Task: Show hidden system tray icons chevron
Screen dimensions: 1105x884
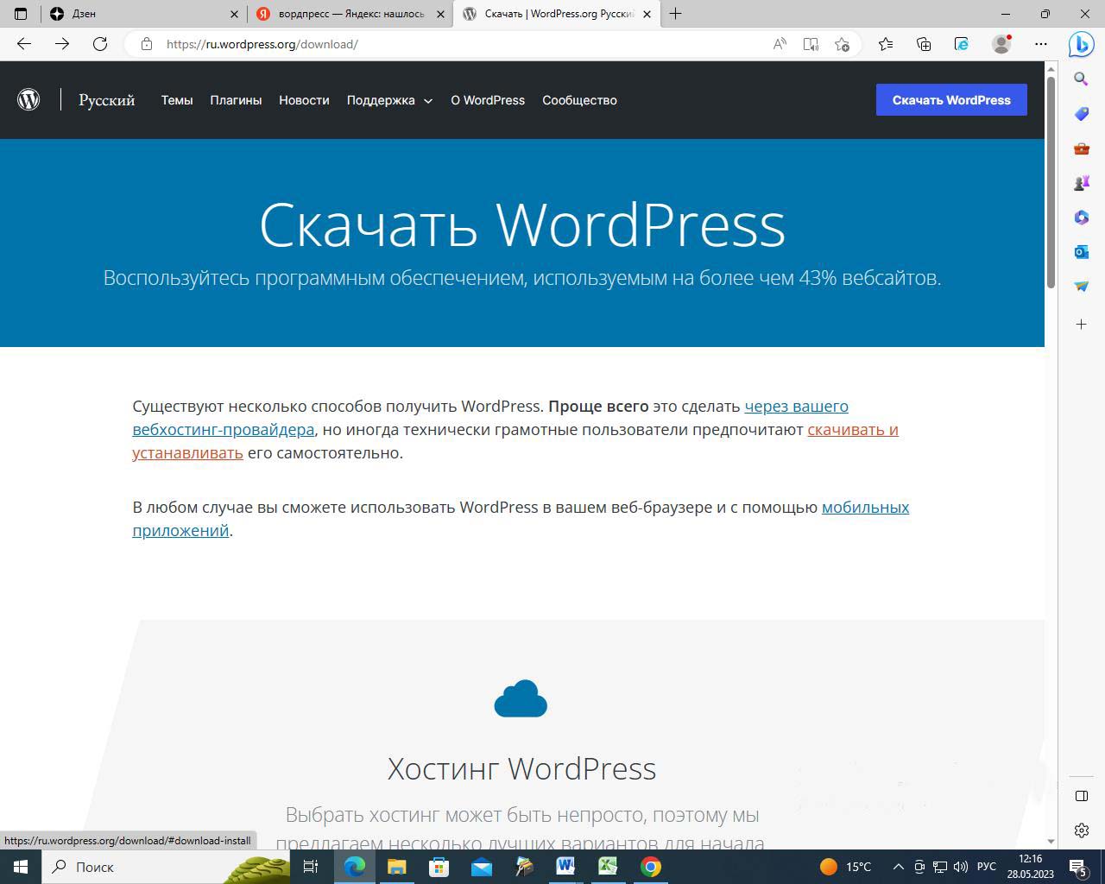Action: point(898,867)
